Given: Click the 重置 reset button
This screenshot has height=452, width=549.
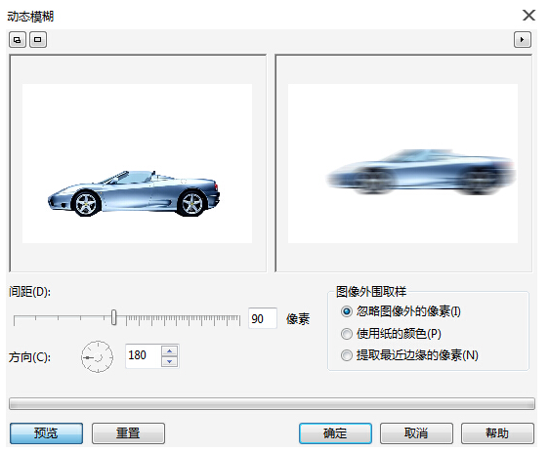Looking at the screenshot, I should 128,433.
